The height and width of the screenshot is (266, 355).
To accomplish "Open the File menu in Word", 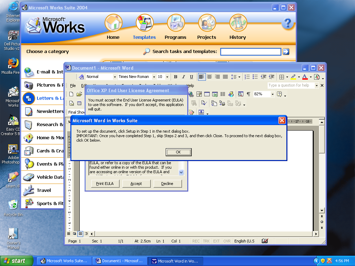I will (x=73, y=86).
